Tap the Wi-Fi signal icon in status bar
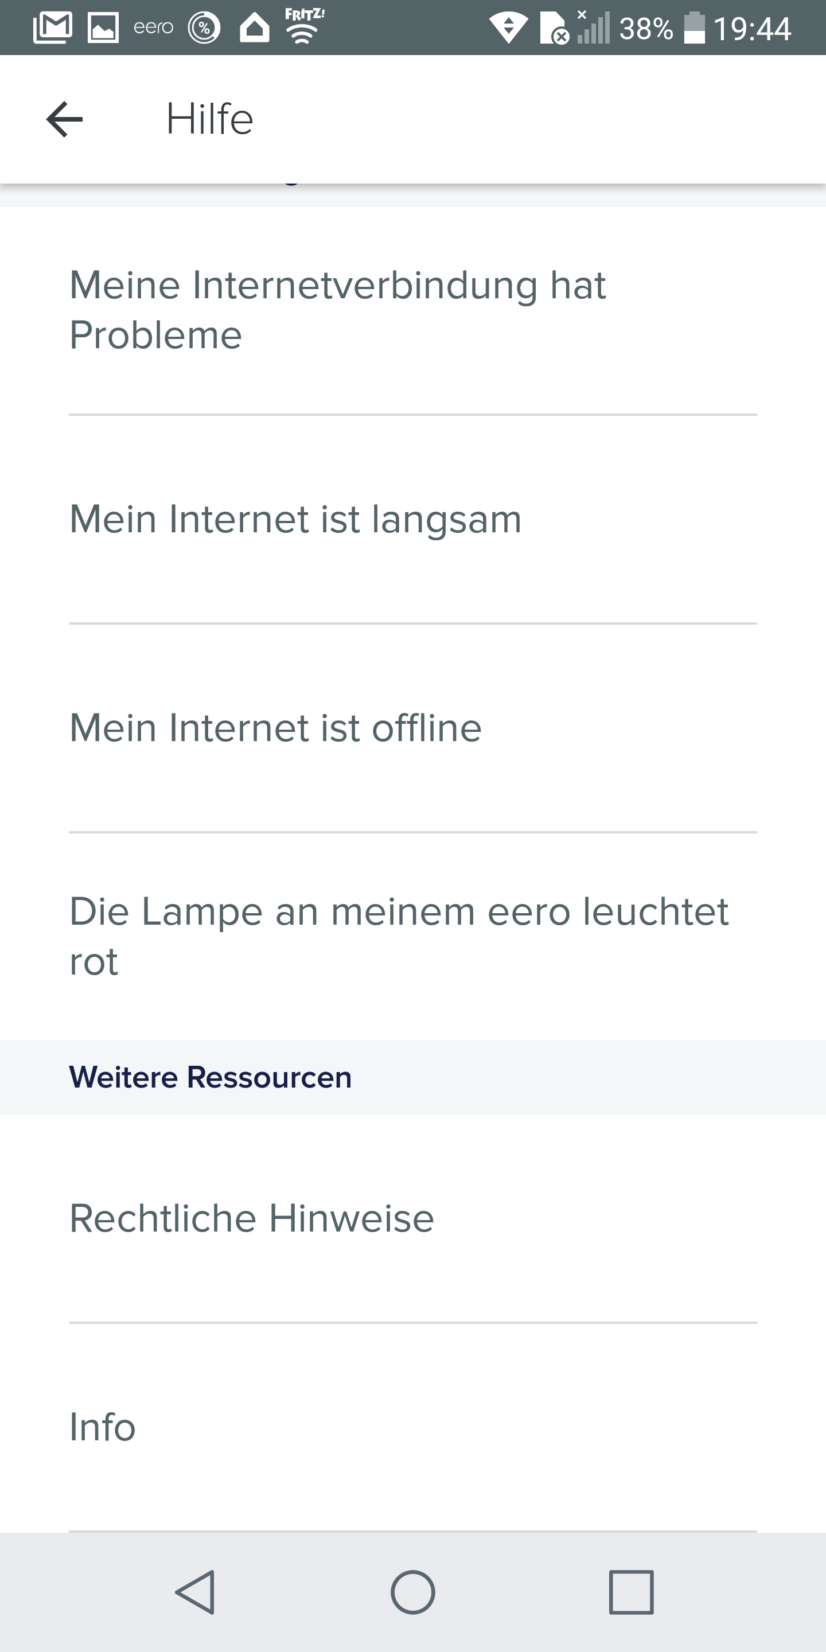The image size is (826, 1652). (x=509, y=28)
